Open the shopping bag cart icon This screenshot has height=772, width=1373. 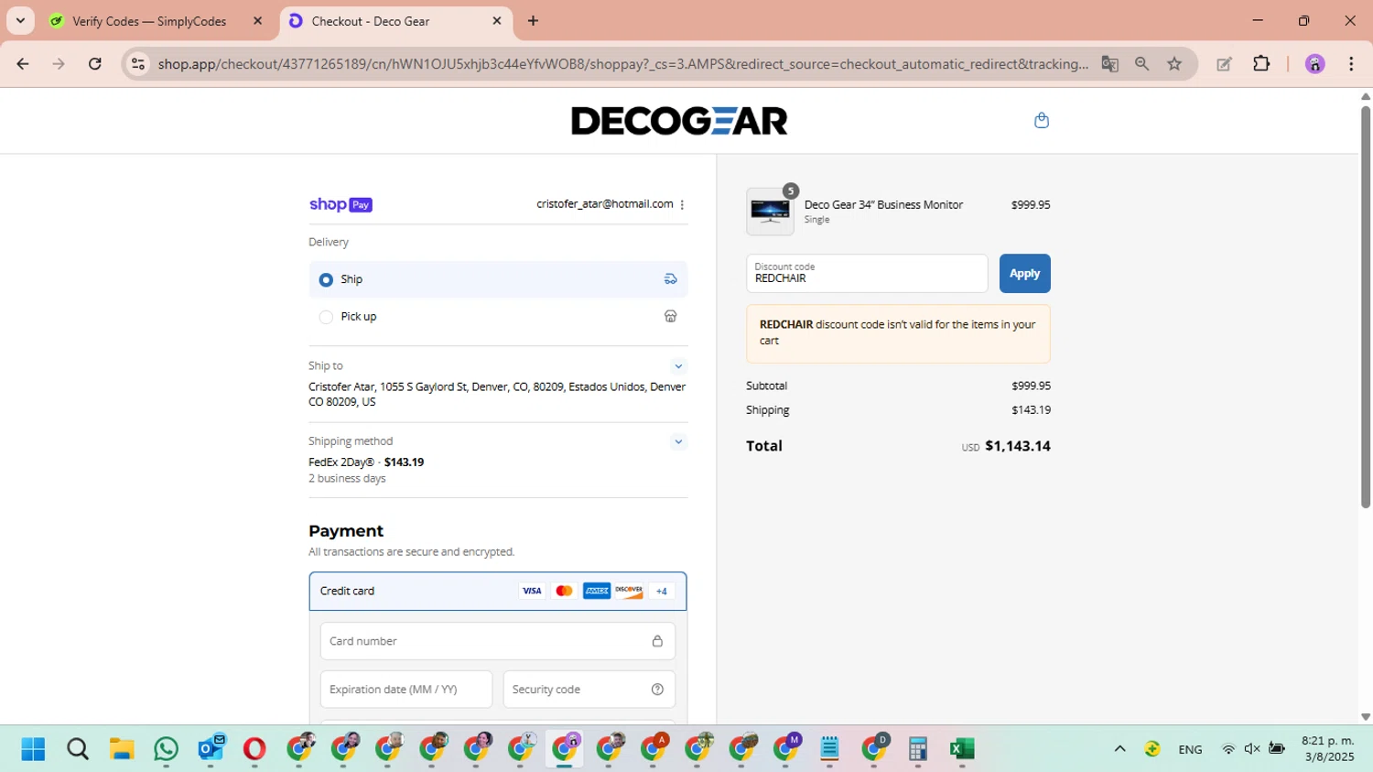click(x=1041, y=120)
